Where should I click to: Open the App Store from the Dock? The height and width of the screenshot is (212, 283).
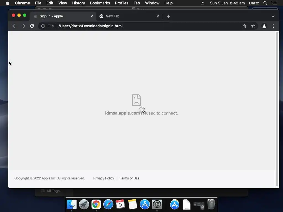(145, 205)
